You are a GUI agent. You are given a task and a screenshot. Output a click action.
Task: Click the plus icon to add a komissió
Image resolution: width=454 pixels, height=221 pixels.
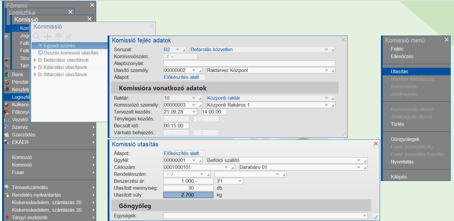(48, 36)
